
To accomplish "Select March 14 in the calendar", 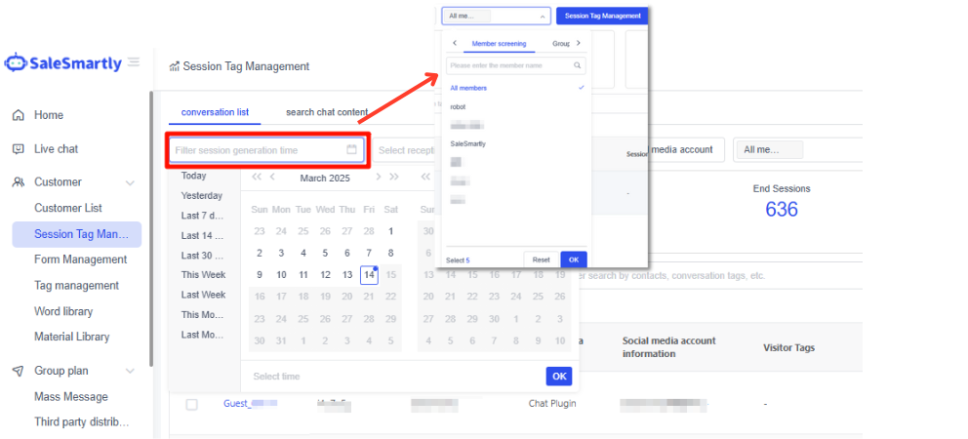I will coord(369,275).
